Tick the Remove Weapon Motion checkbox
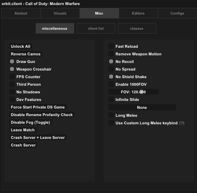The image size is (197, 193). click(111, 54)
